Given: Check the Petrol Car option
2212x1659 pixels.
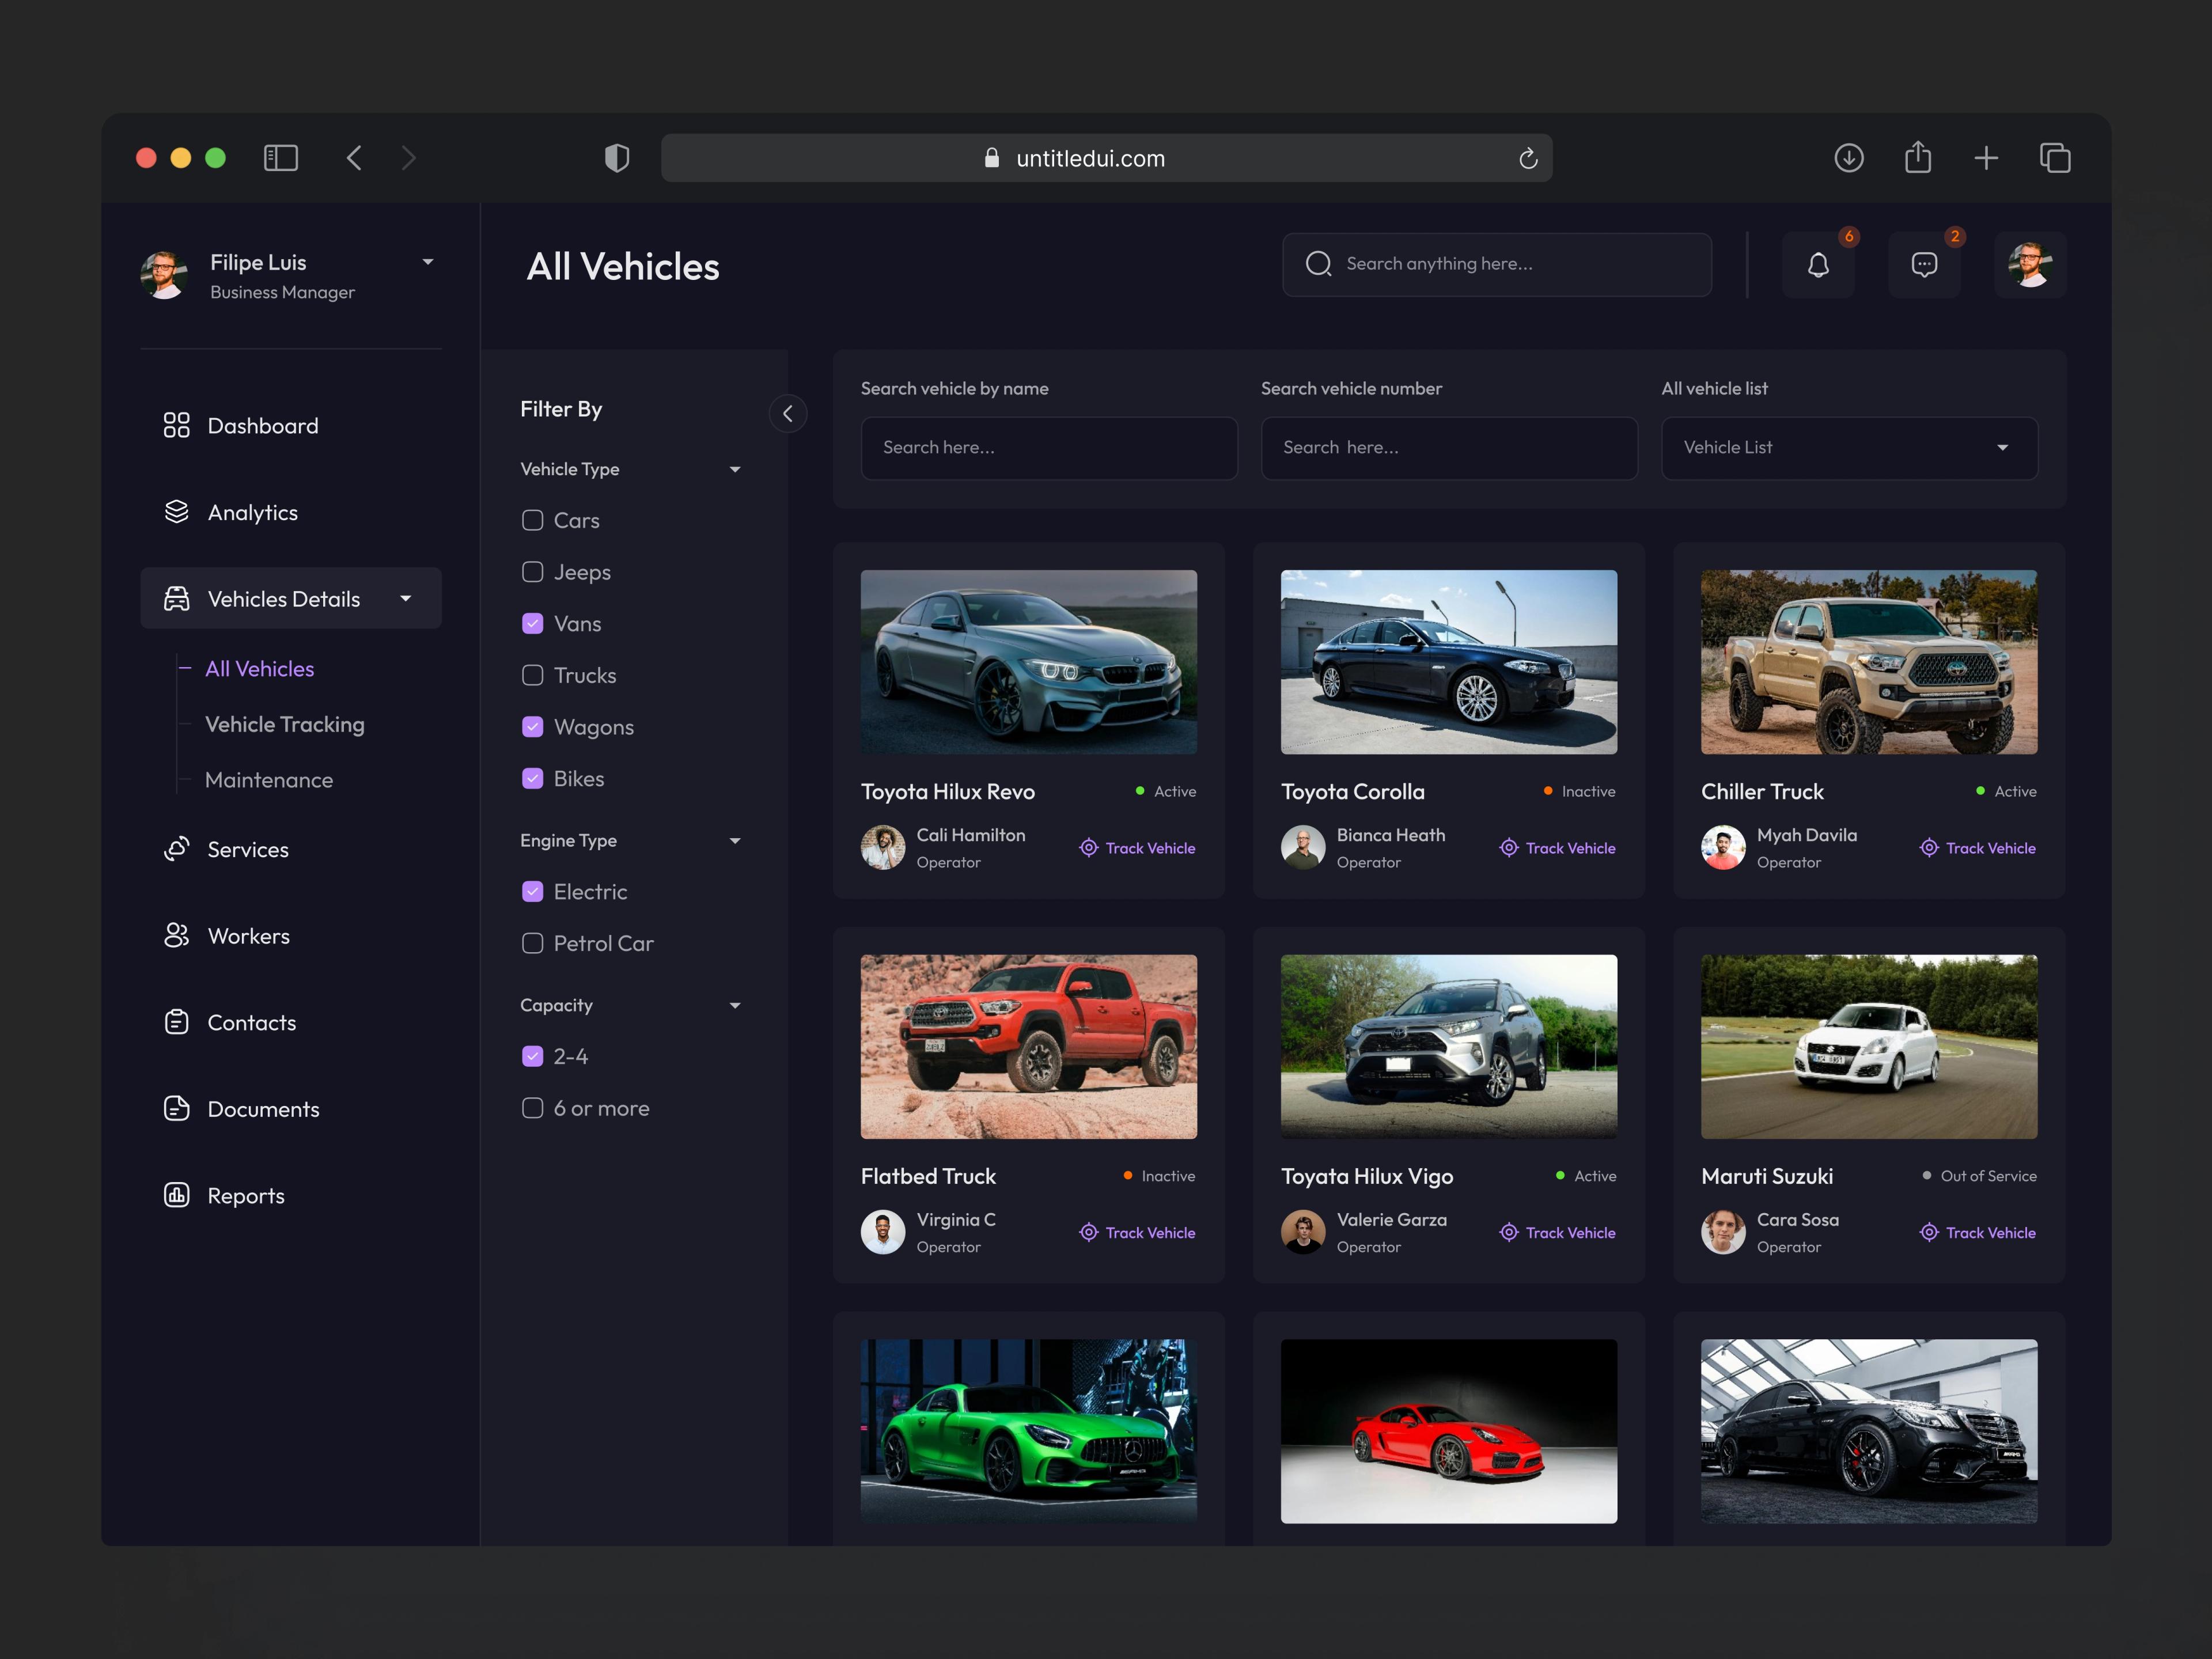Looking at the screenshot, I should coord(533,943).
